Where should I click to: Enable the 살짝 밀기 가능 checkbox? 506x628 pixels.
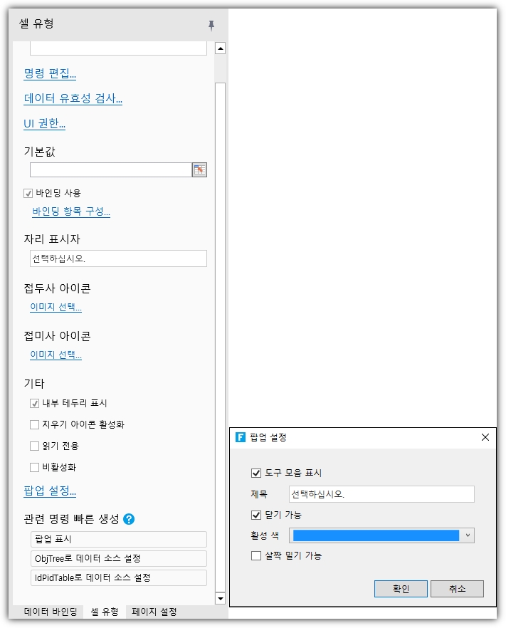[x=256, y=555]
